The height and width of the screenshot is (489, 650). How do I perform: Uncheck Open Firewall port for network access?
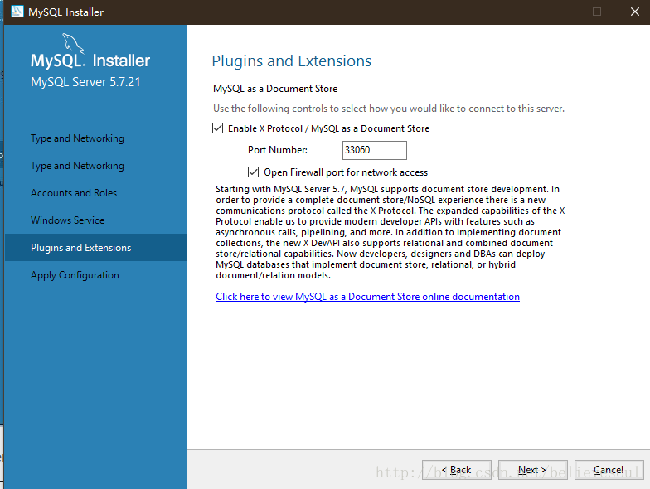(x=254, y=172)
